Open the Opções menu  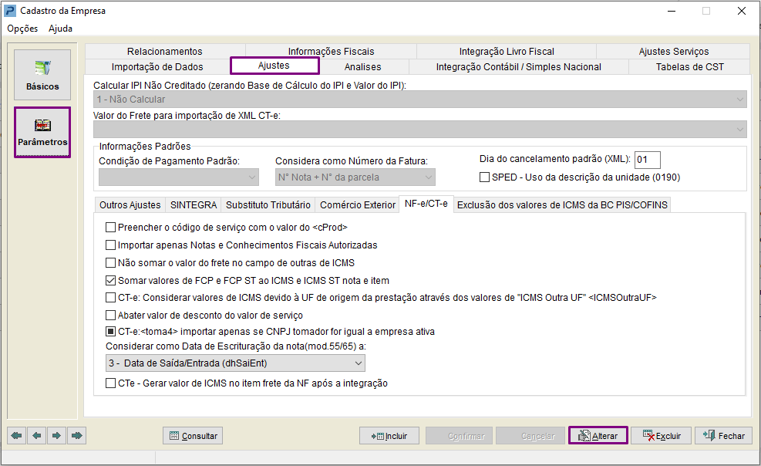[22, 28]
